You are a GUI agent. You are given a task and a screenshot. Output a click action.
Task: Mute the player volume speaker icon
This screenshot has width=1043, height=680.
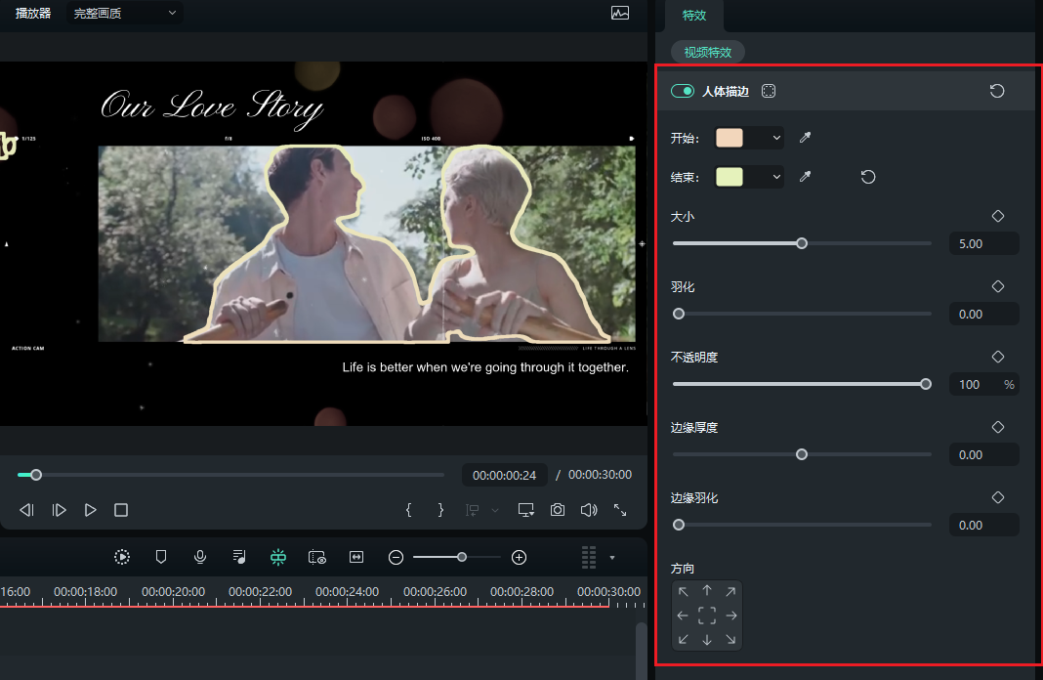pyautogui.click(x=588, y=510)
